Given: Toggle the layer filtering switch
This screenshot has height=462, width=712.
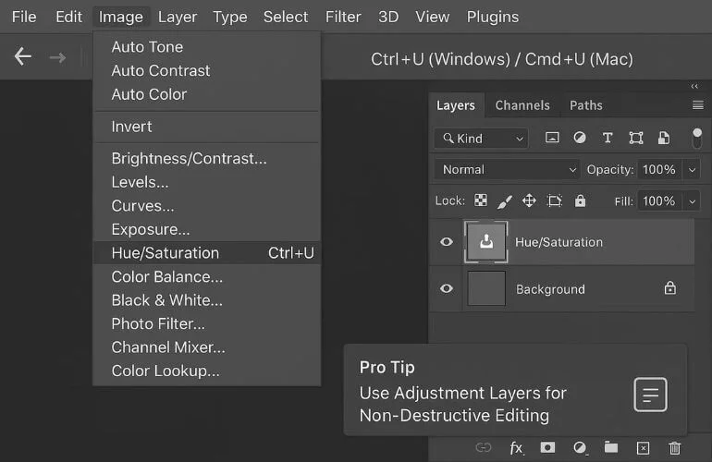Looking at the screenshot, I should point(696,138).
